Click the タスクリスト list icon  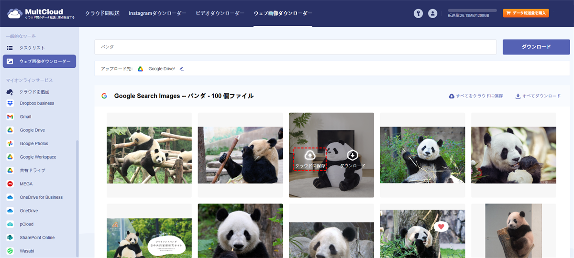tap(10, 48)
